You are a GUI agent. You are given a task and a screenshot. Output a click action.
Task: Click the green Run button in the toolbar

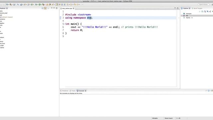[40, 4]
